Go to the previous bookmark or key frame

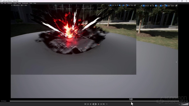[x=88, y=104]
